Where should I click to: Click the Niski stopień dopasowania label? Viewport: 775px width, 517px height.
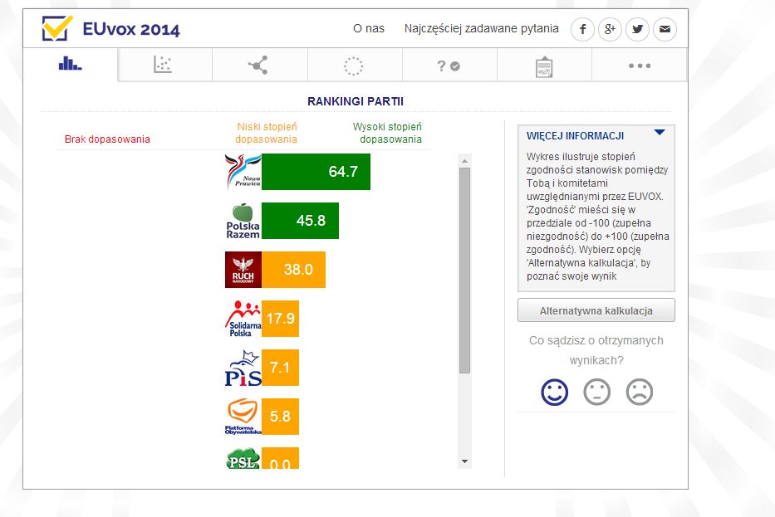(x=267, y=133)
